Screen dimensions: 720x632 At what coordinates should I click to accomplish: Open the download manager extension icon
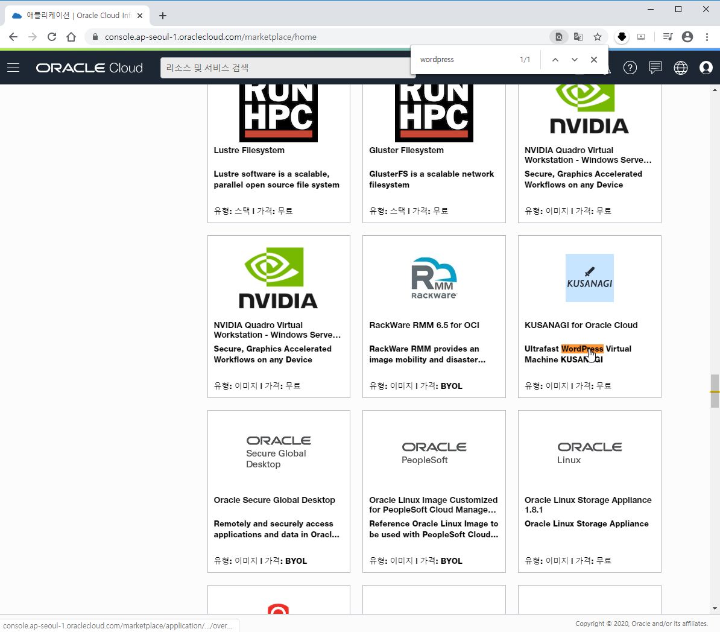click(x=622, y=37)
